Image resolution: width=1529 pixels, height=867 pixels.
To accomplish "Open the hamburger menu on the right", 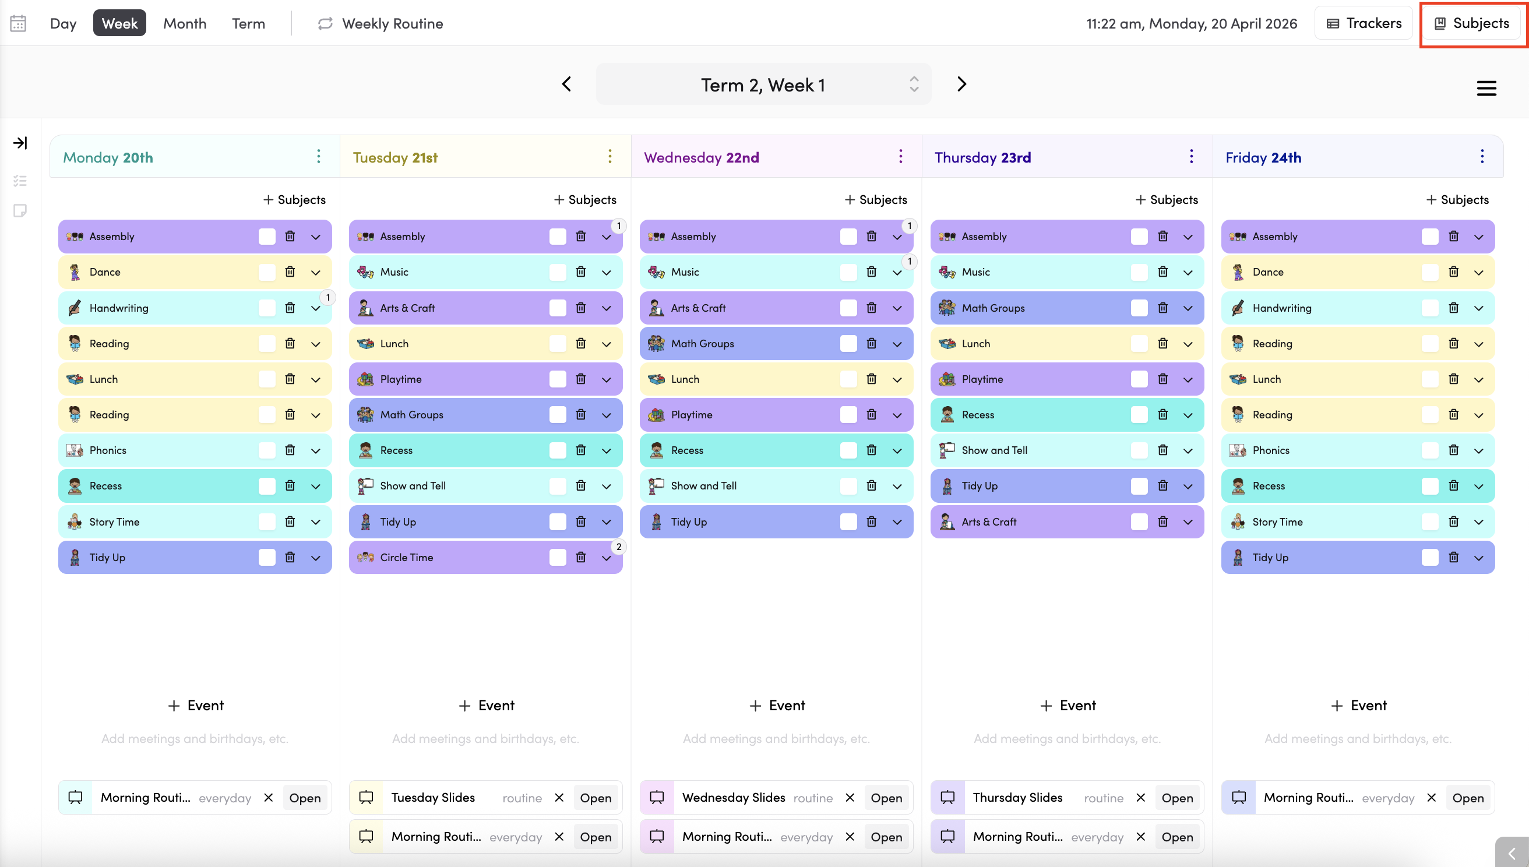I will [1486, 89].
